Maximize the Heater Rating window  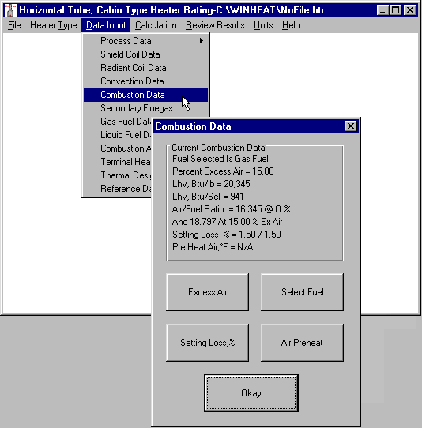(395, 10)
